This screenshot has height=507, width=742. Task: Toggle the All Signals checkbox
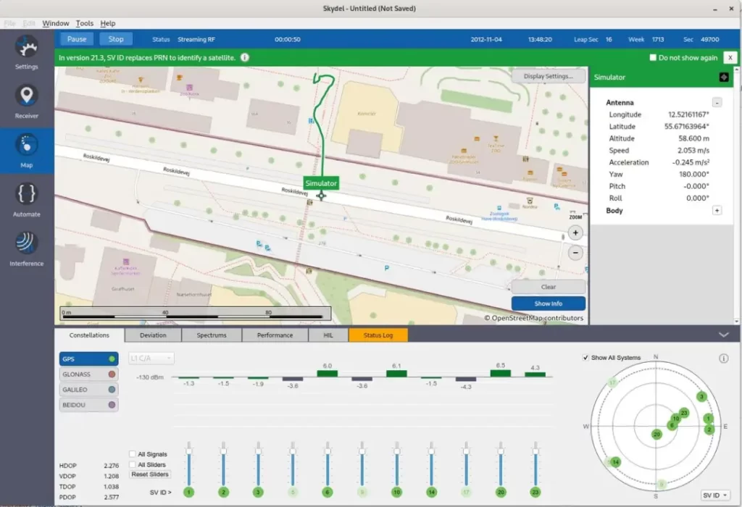click(x=133, y=454)
